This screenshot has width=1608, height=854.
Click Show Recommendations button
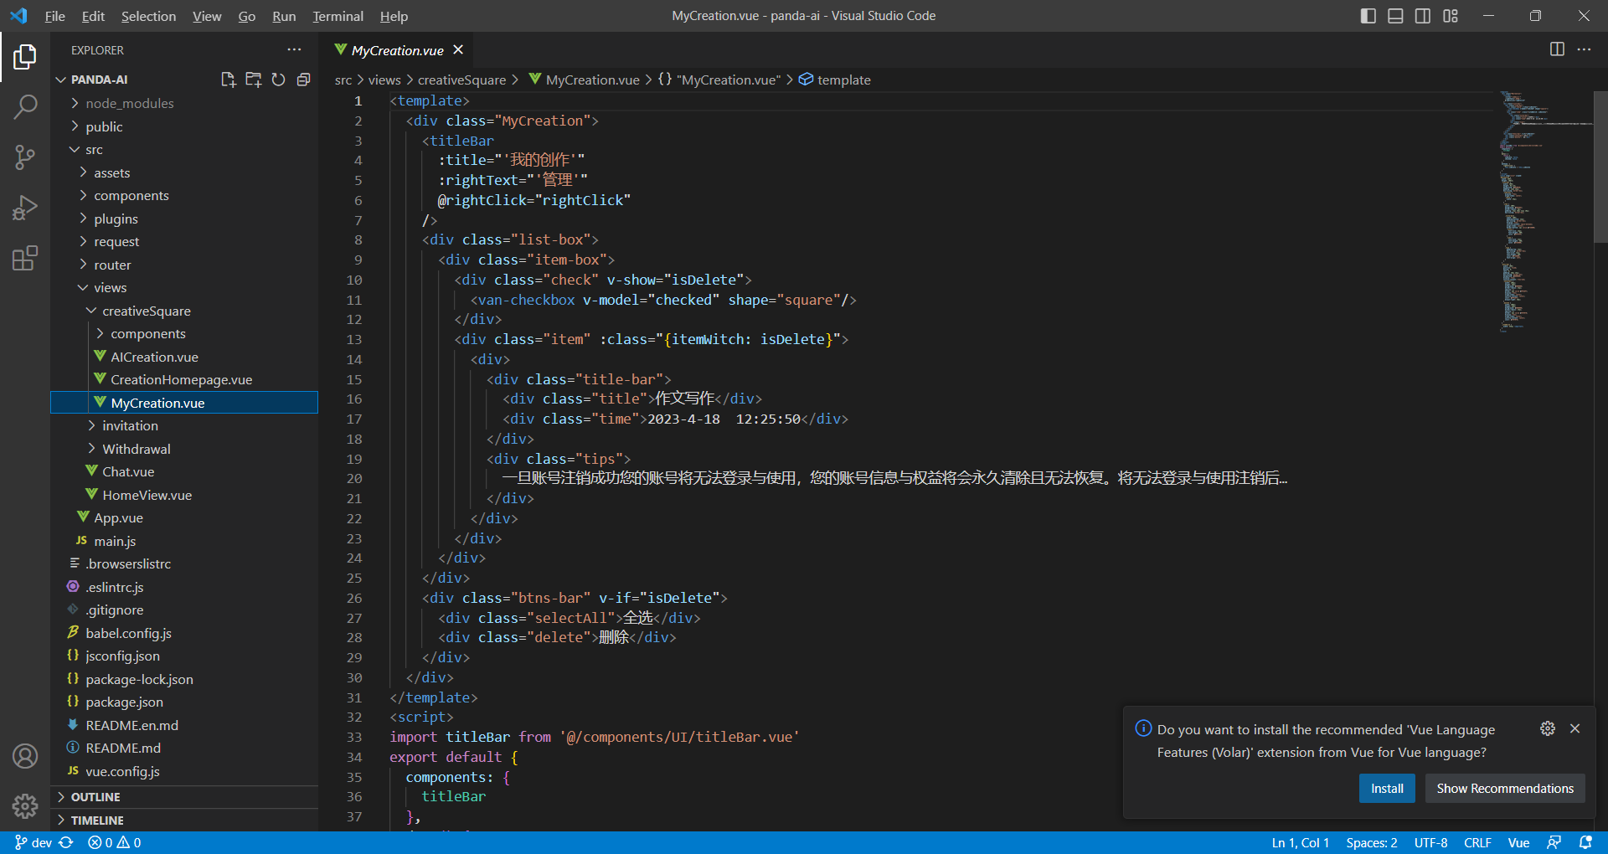(x=1505, y=789)
